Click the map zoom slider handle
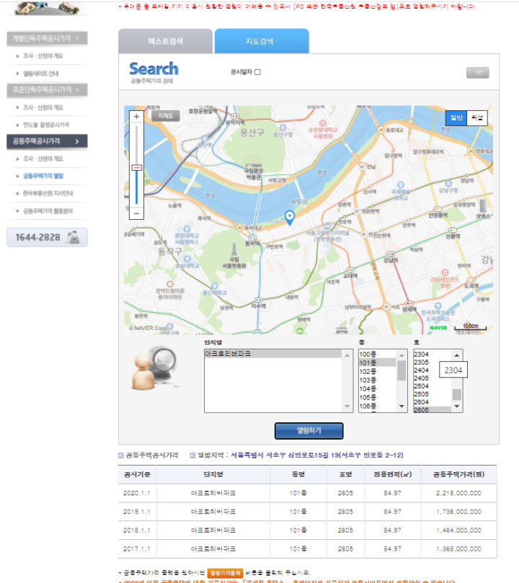Image resolution: width=519 pixels, height=583 pixels. [x=136, y=168]
